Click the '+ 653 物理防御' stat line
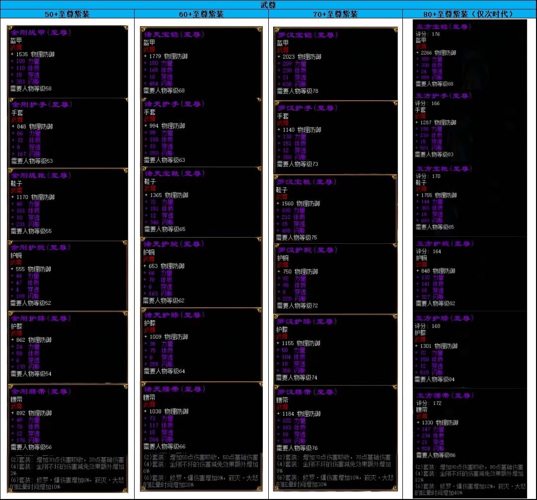The height and width of the screenshot is (500, 537). tap(164, 266)
